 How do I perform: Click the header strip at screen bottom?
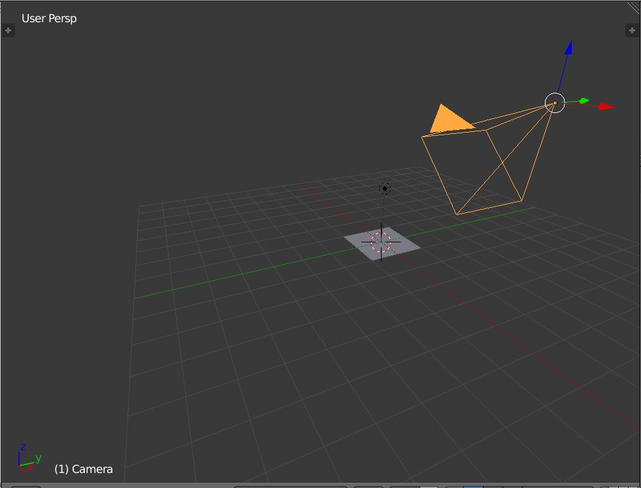[320, 486]
